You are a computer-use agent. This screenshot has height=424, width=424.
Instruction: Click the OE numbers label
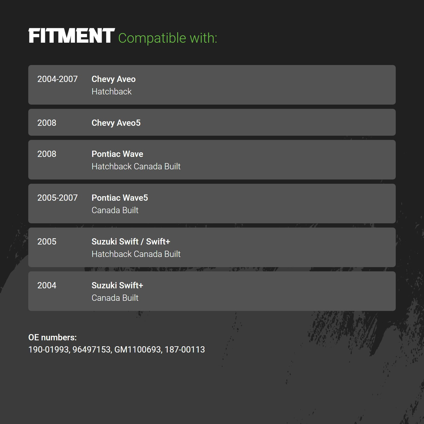53,338
